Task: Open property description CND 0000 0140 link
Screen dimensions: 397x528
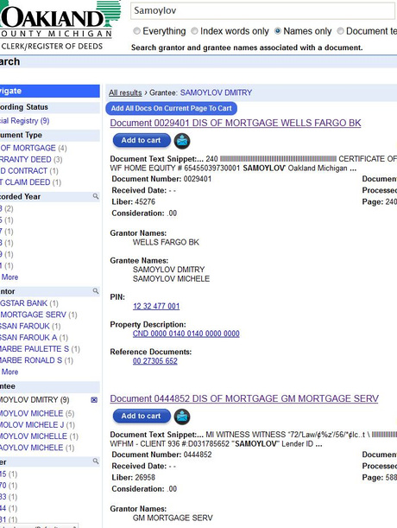Action: (x=186, y=334)
